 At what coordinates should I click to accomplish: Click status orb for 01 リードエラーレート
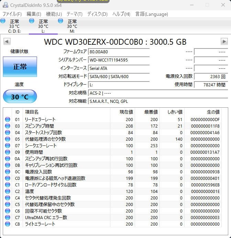tap(8, 119)
